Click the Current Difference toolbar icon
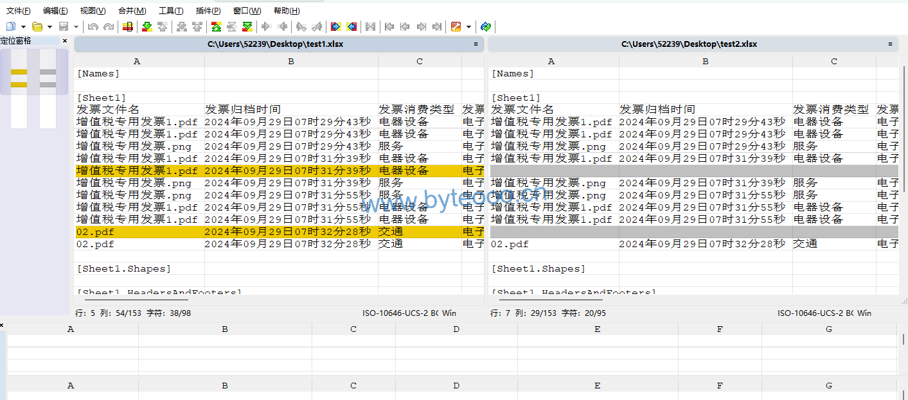908x400 pixels. coord(232,26)
